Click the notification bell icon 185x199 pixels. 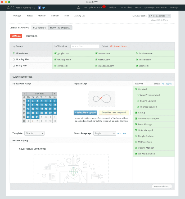click(79, 8)
